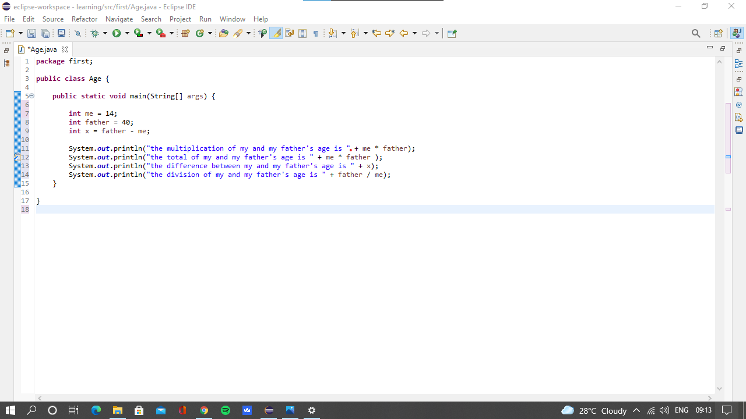Image resolution: width=746 pixels, height=419 pixels.
Task: Open Spotify from the taskbar
Action: click(x=226, y=410)
